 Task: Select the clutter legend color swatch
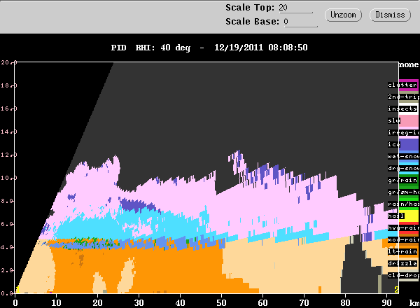pos(409,85)
